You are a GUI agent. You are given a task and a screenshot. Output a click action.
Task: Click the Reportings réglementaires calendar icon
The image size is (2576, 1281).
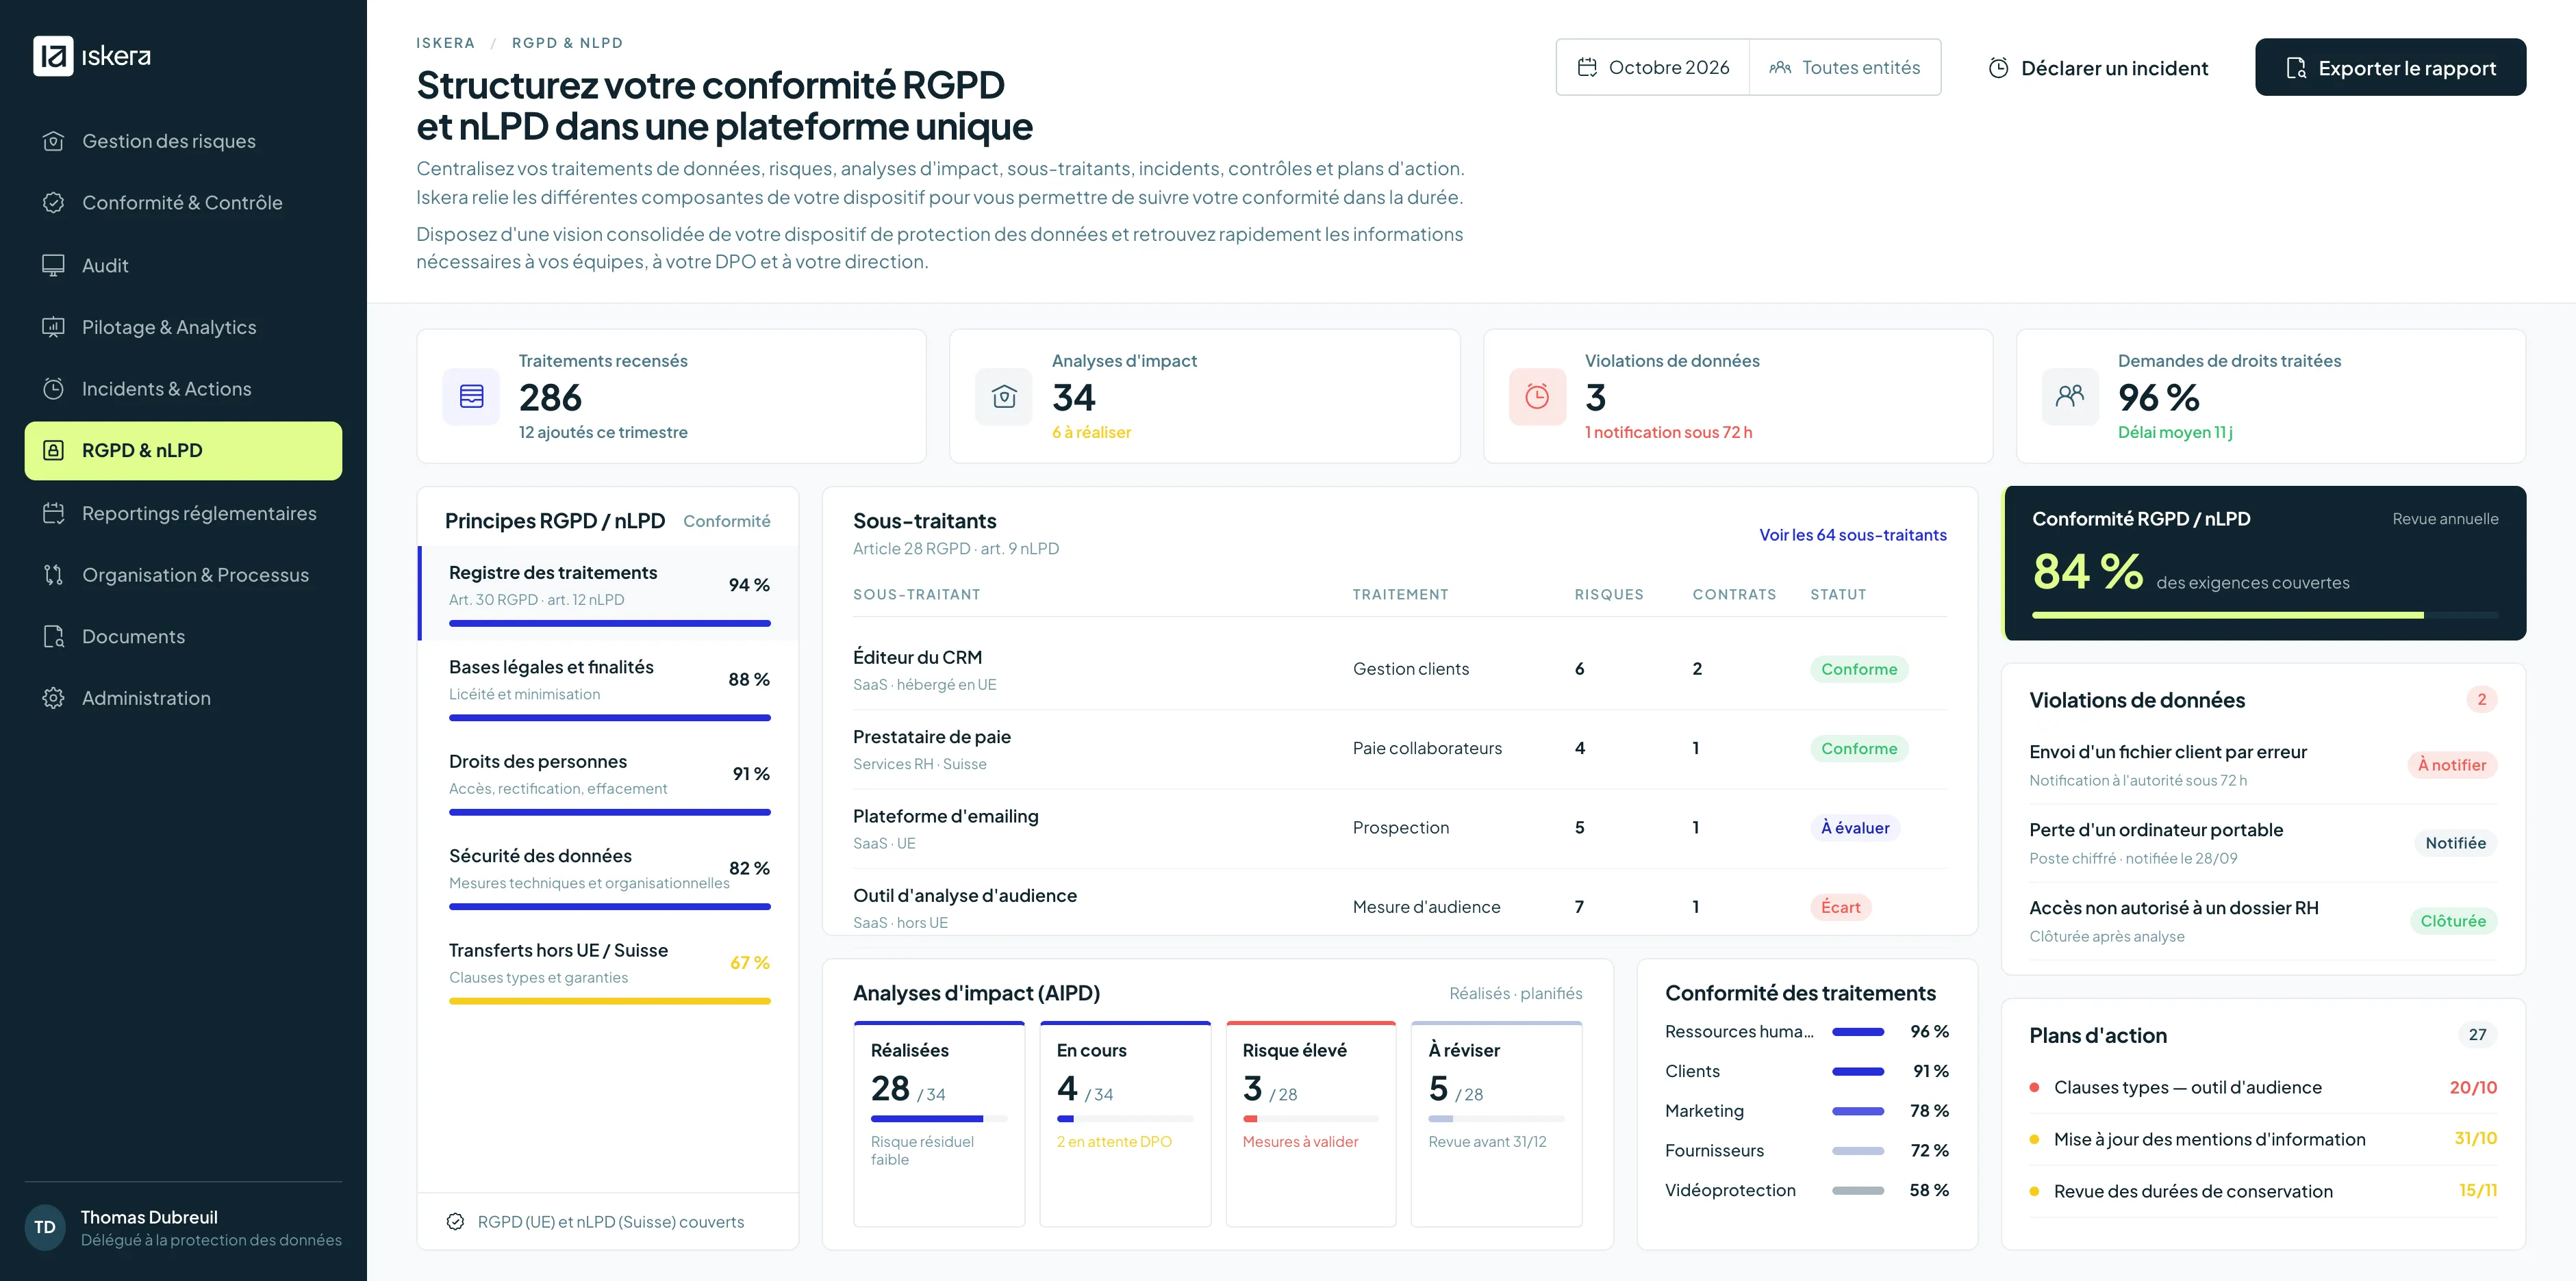54,514
